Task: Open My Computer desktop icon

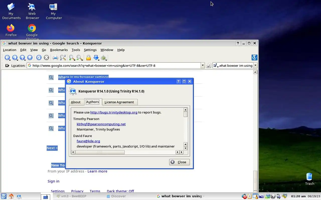Action: tap(53, 11)
